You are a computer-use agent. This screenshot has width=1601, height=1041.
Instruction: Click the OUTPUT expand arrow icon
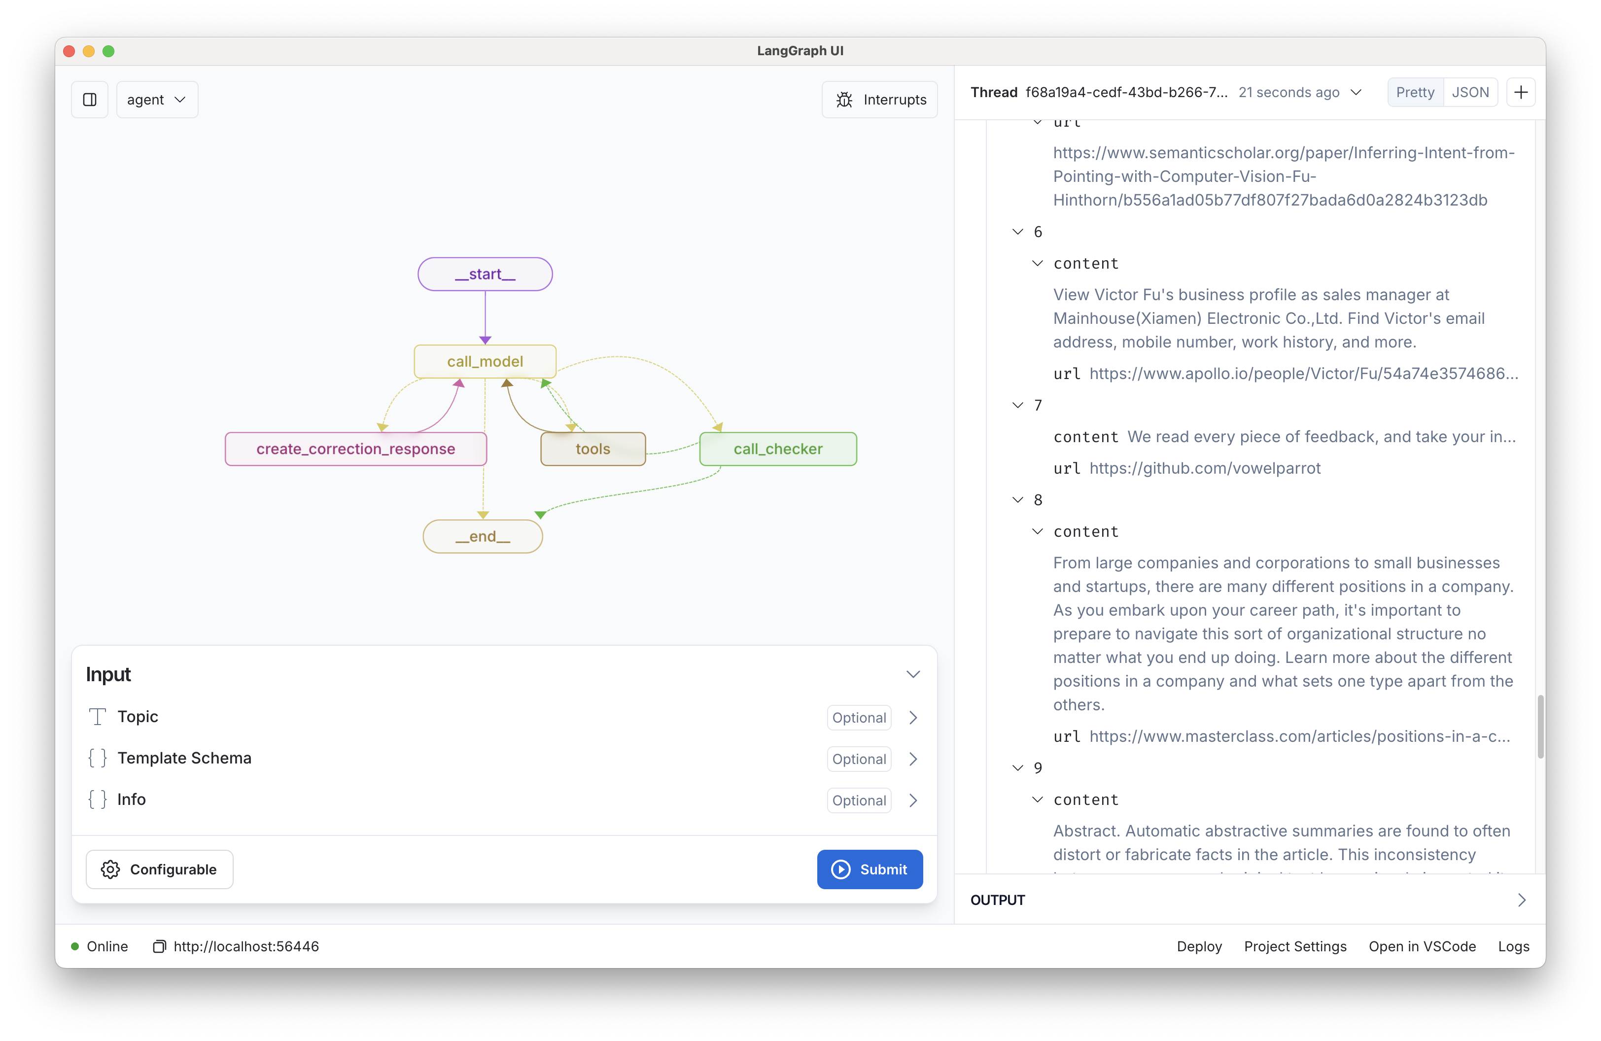pyautogui.click(x=1521, y=900)
